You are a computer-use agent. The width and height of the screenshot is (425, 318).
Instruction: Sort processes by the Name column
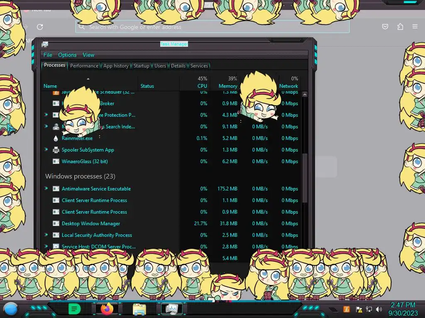tap(90, 83)
